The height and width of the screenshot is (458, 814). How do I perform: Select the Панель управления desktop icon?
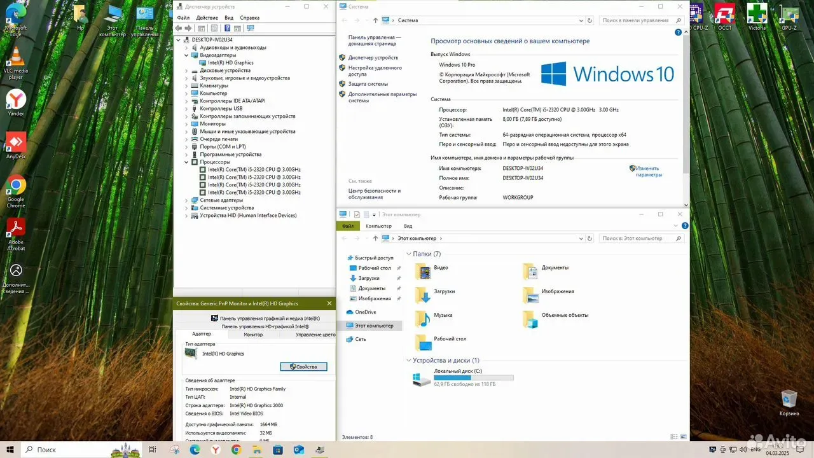click(145, 20)
